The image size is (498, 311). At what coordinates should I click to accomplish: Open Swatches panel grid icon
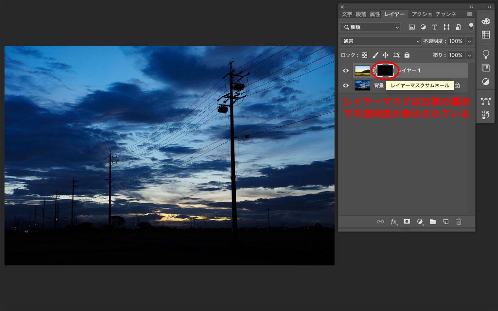[x=486, y=35]
